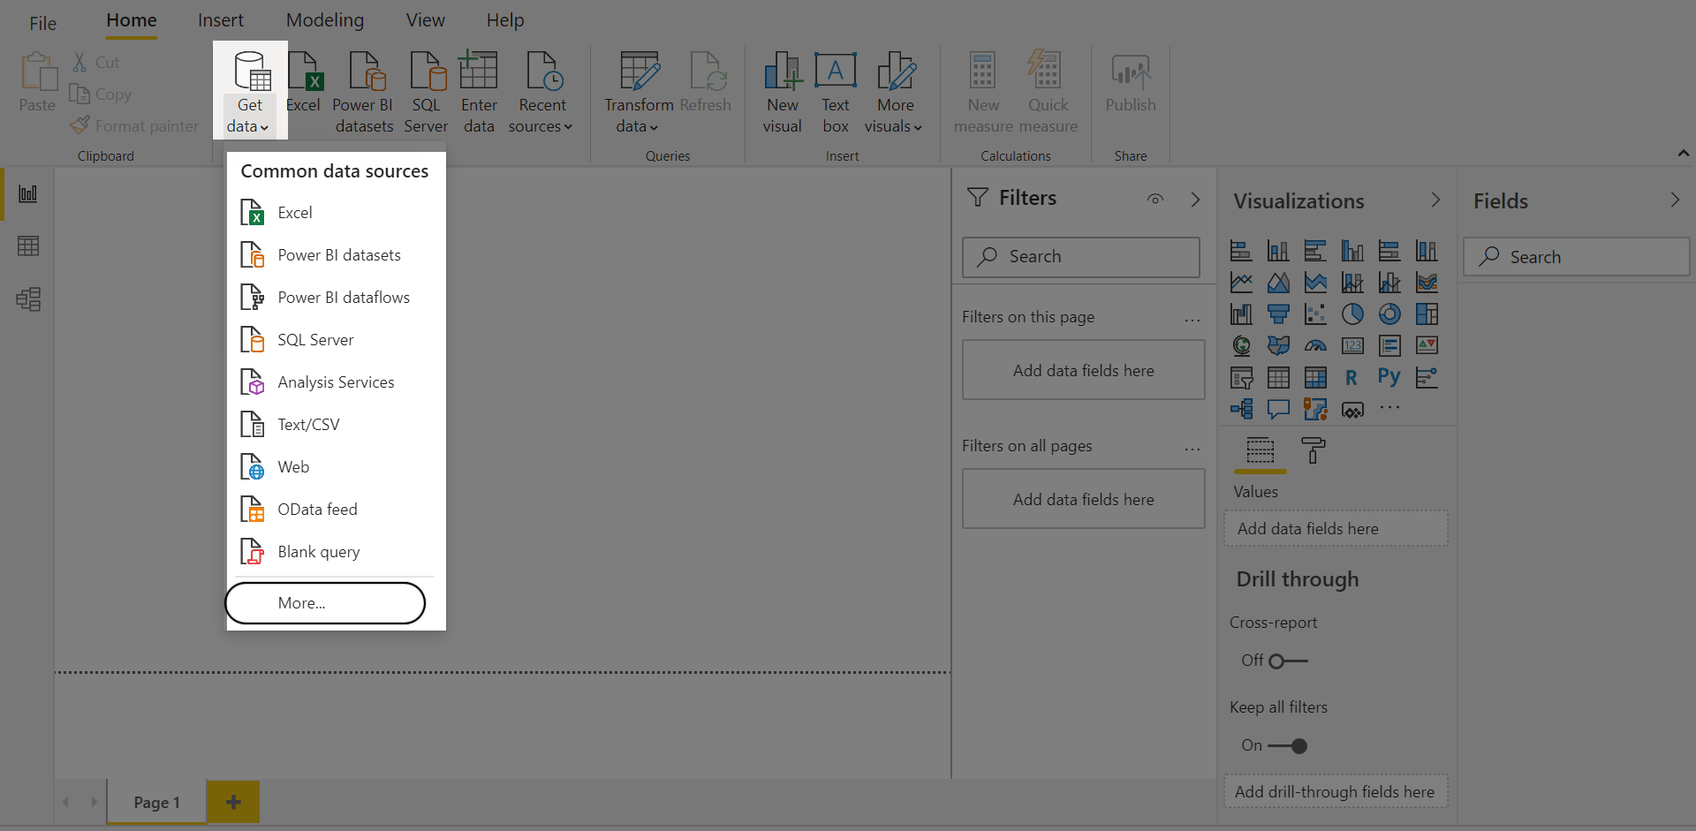Select the line chart visual

(x=1241, y=283)
